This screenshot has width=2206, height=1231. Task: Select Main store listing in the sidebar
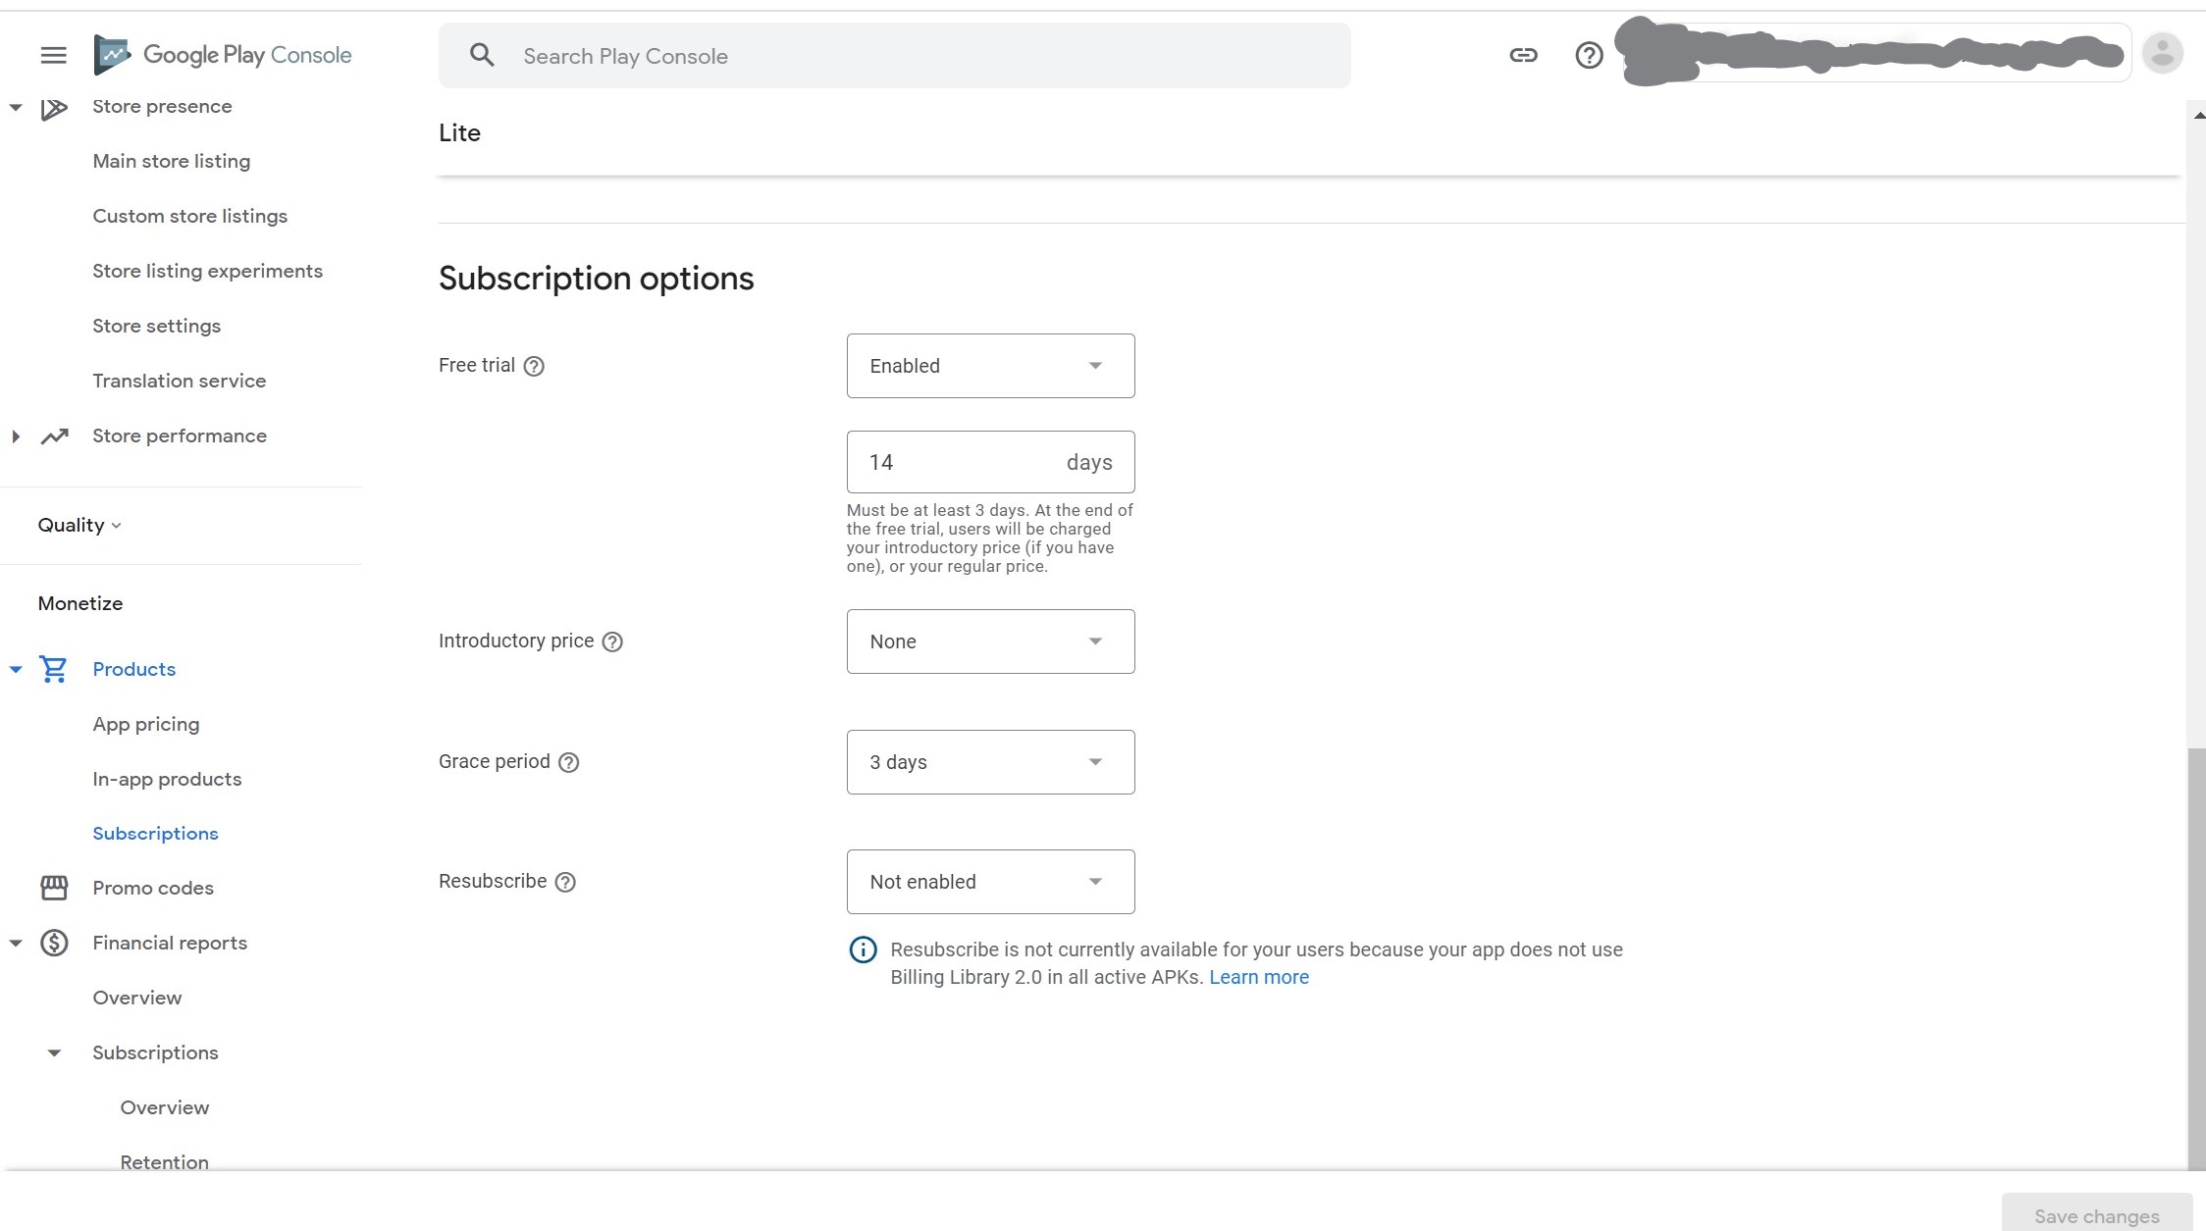172,161
